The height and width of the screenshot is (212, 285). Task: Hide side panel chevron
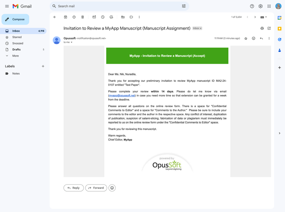pyautogui.click(x=280, y=133)
